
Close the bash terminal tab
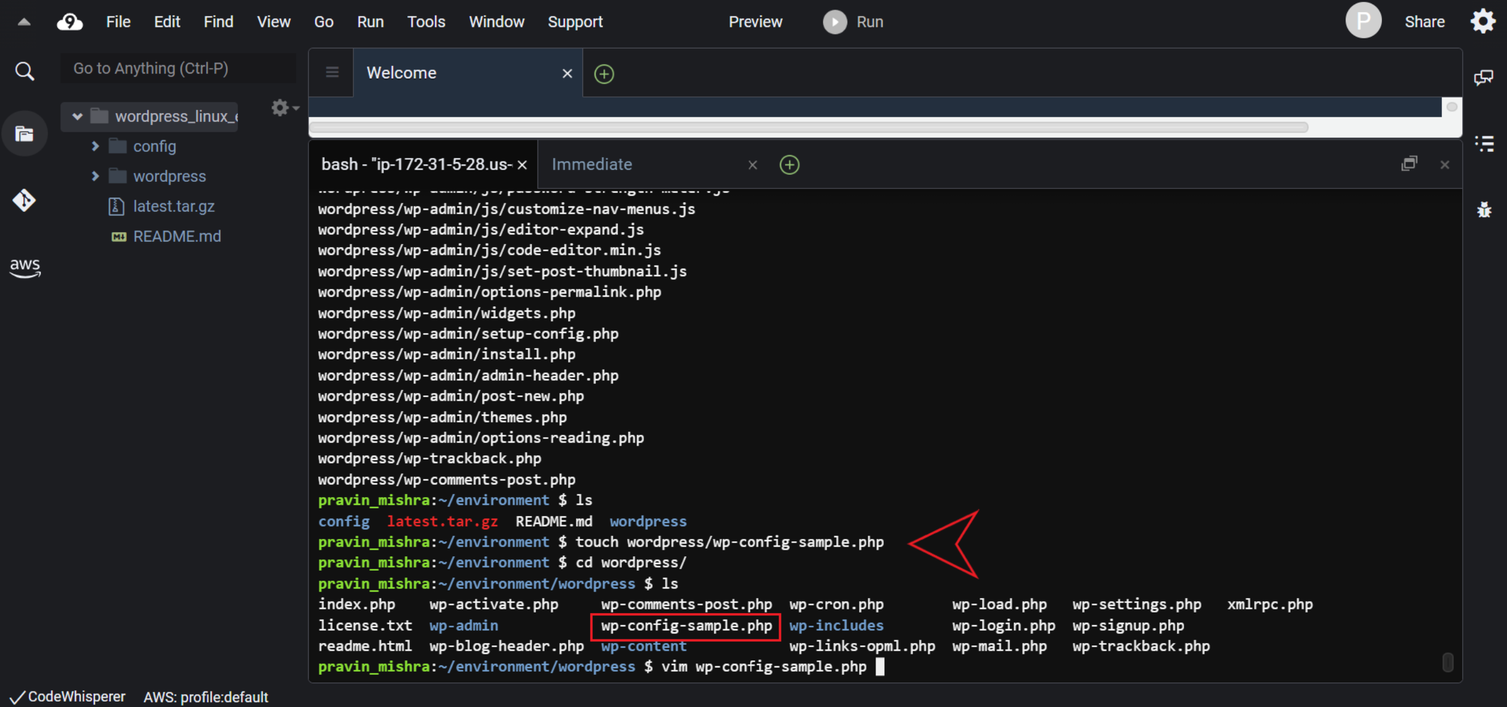click(522, 164)
